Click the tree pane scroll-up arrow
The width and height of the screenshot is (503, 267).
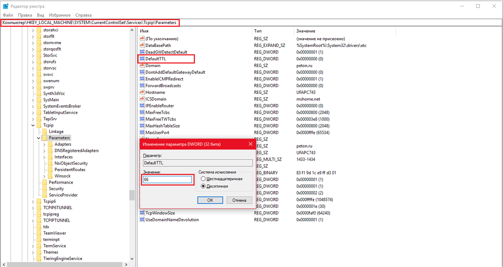pyautogui.click(x=132, y=30)
